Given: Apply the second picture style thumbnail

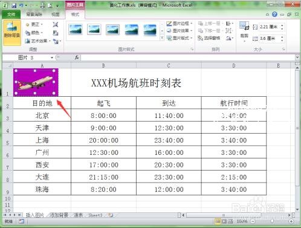Looking at the screenshot, I should [x=94, y=30].
